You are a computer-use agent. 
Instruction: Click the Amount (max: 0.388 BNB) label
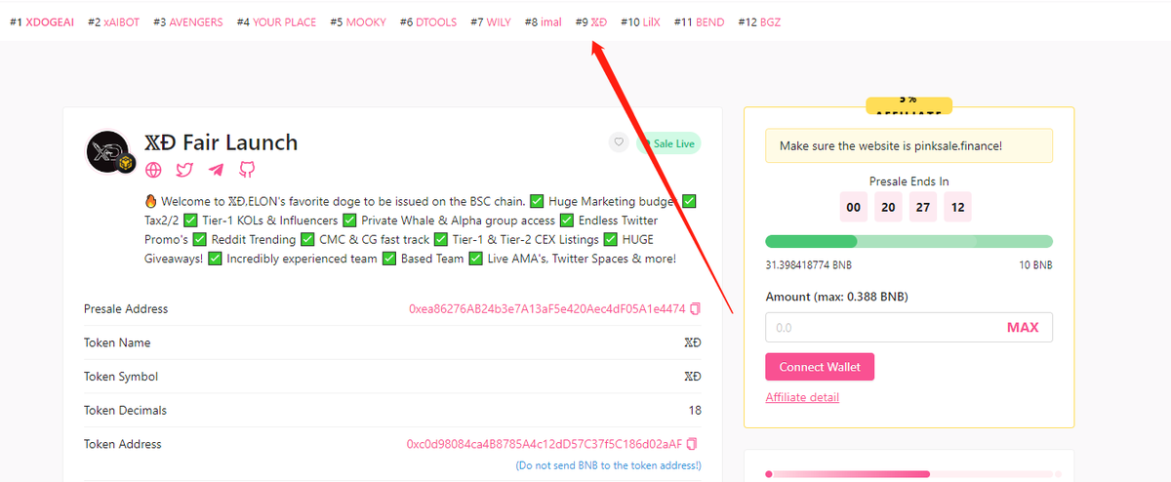click(837, 297)
